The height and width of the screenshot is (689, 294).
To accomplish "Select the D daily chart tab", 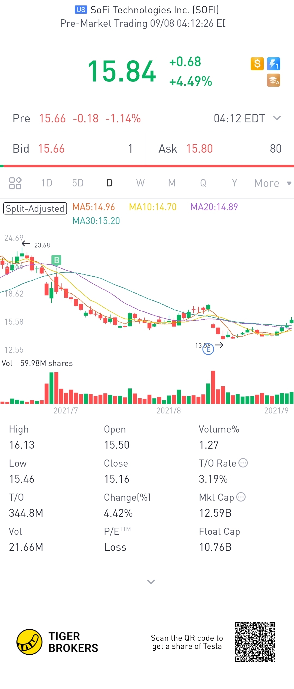I will 109,183.
